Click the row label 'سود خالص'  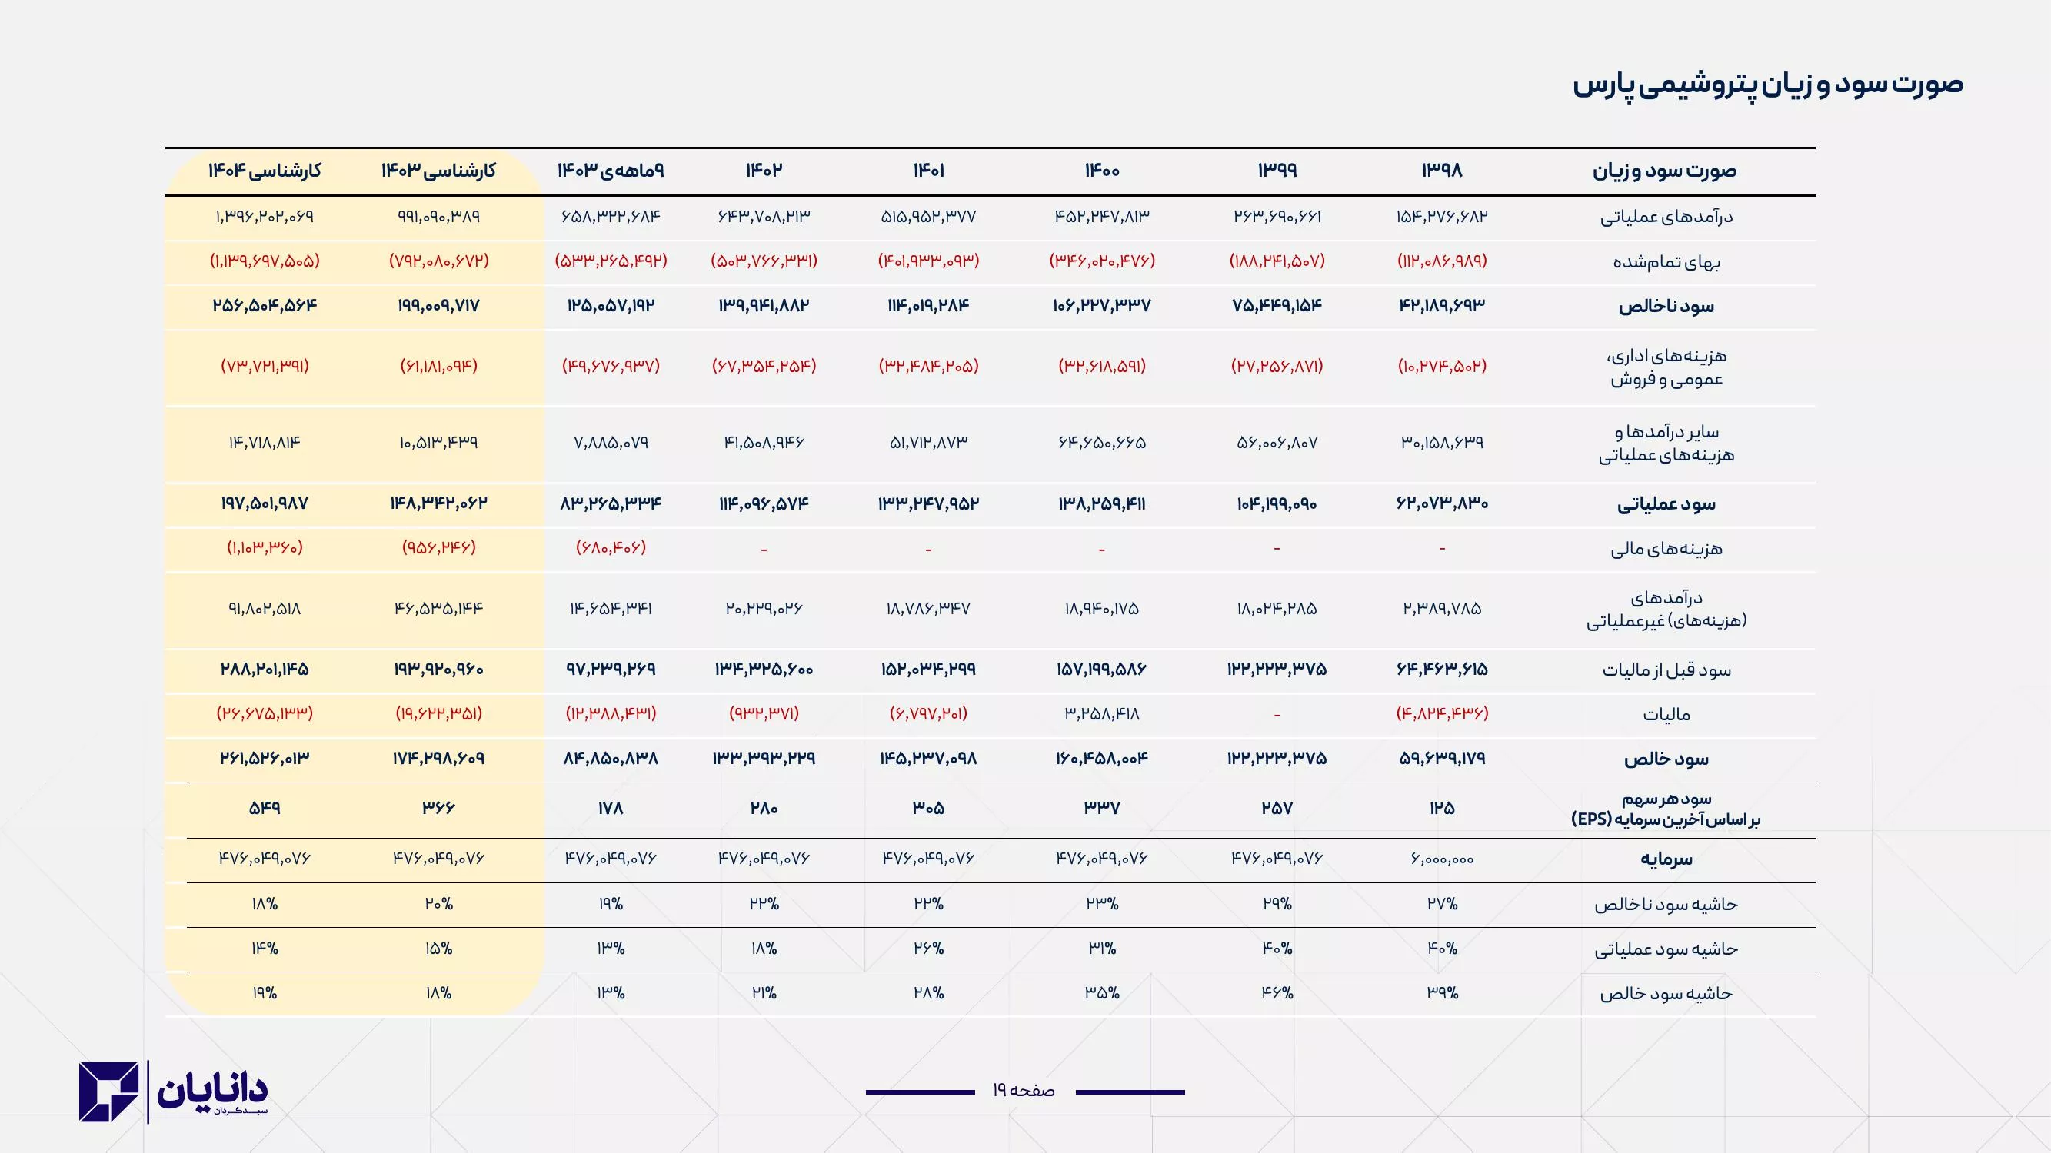[x=1666, y=759]
